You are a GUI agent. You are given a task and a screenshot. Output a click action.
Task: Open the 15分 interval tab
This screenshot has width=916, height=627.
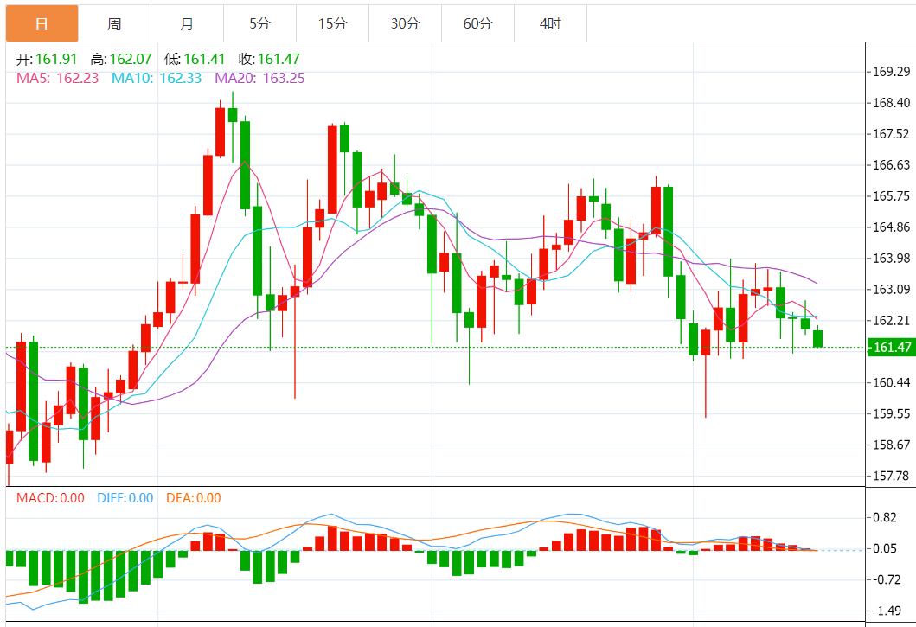pyautogui.click(x=332, y=24)
